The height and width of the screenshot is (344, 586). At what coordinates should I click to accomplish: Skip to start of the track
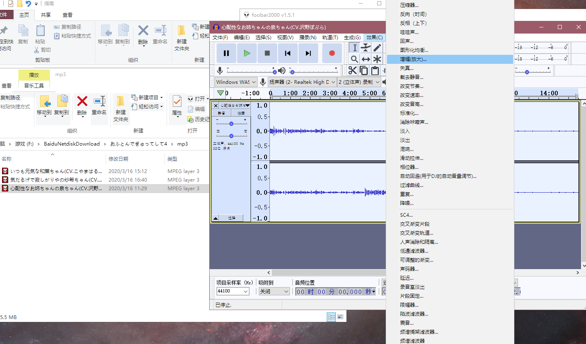[x=287, y=53]
